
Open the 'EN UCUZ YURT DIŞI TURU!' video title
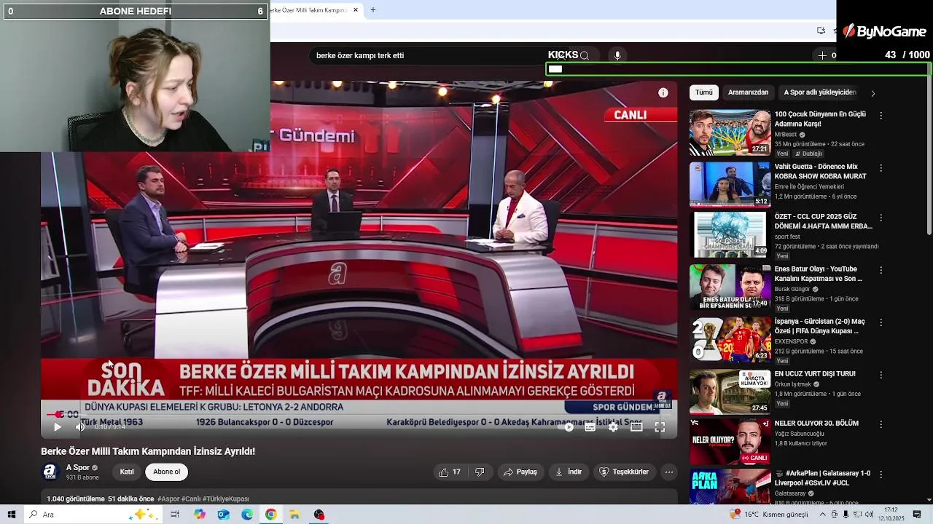pos(815,374)
